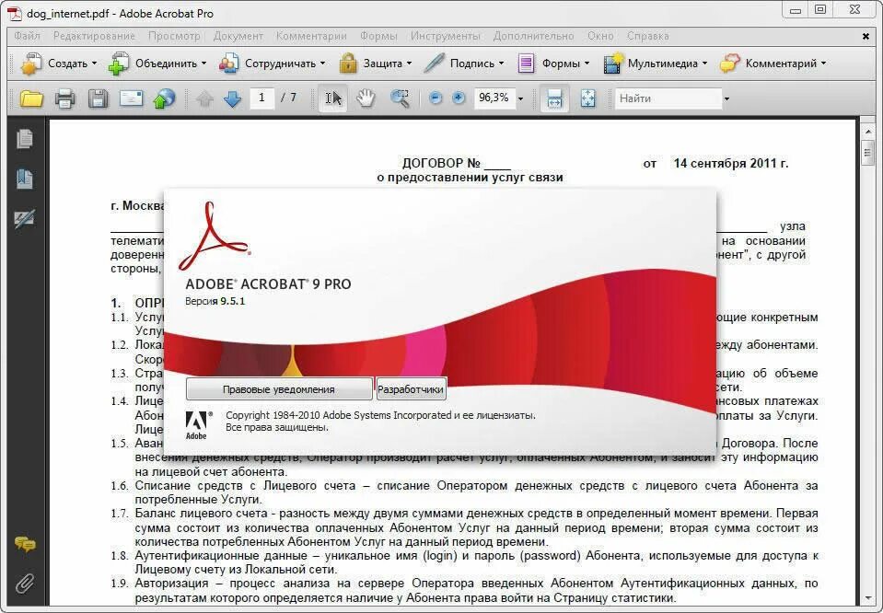The height and width of the screenshot is (613, 883).
Task: Open the Просмотр menu
Action: pyautogui.click(x=174, y=36)
